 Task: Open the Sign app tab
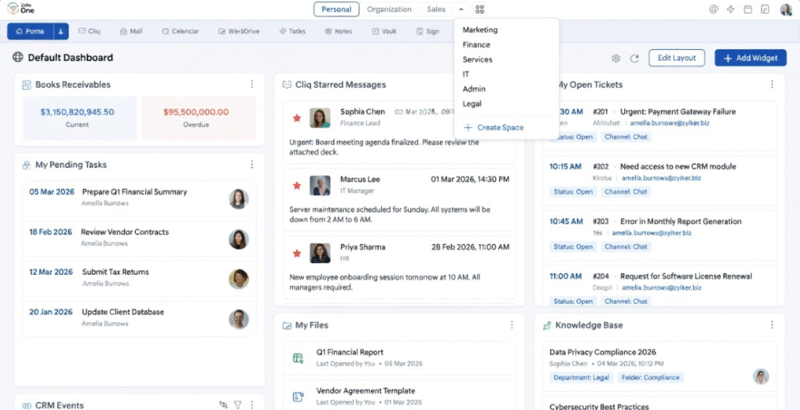tap(427, 31)
